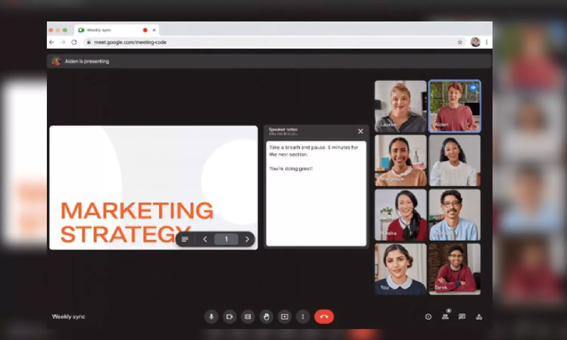Image resolution: width=567 pixels, height=340 pixels.
Task: Bookmark this page with the star icon
Action: point(460,42)
